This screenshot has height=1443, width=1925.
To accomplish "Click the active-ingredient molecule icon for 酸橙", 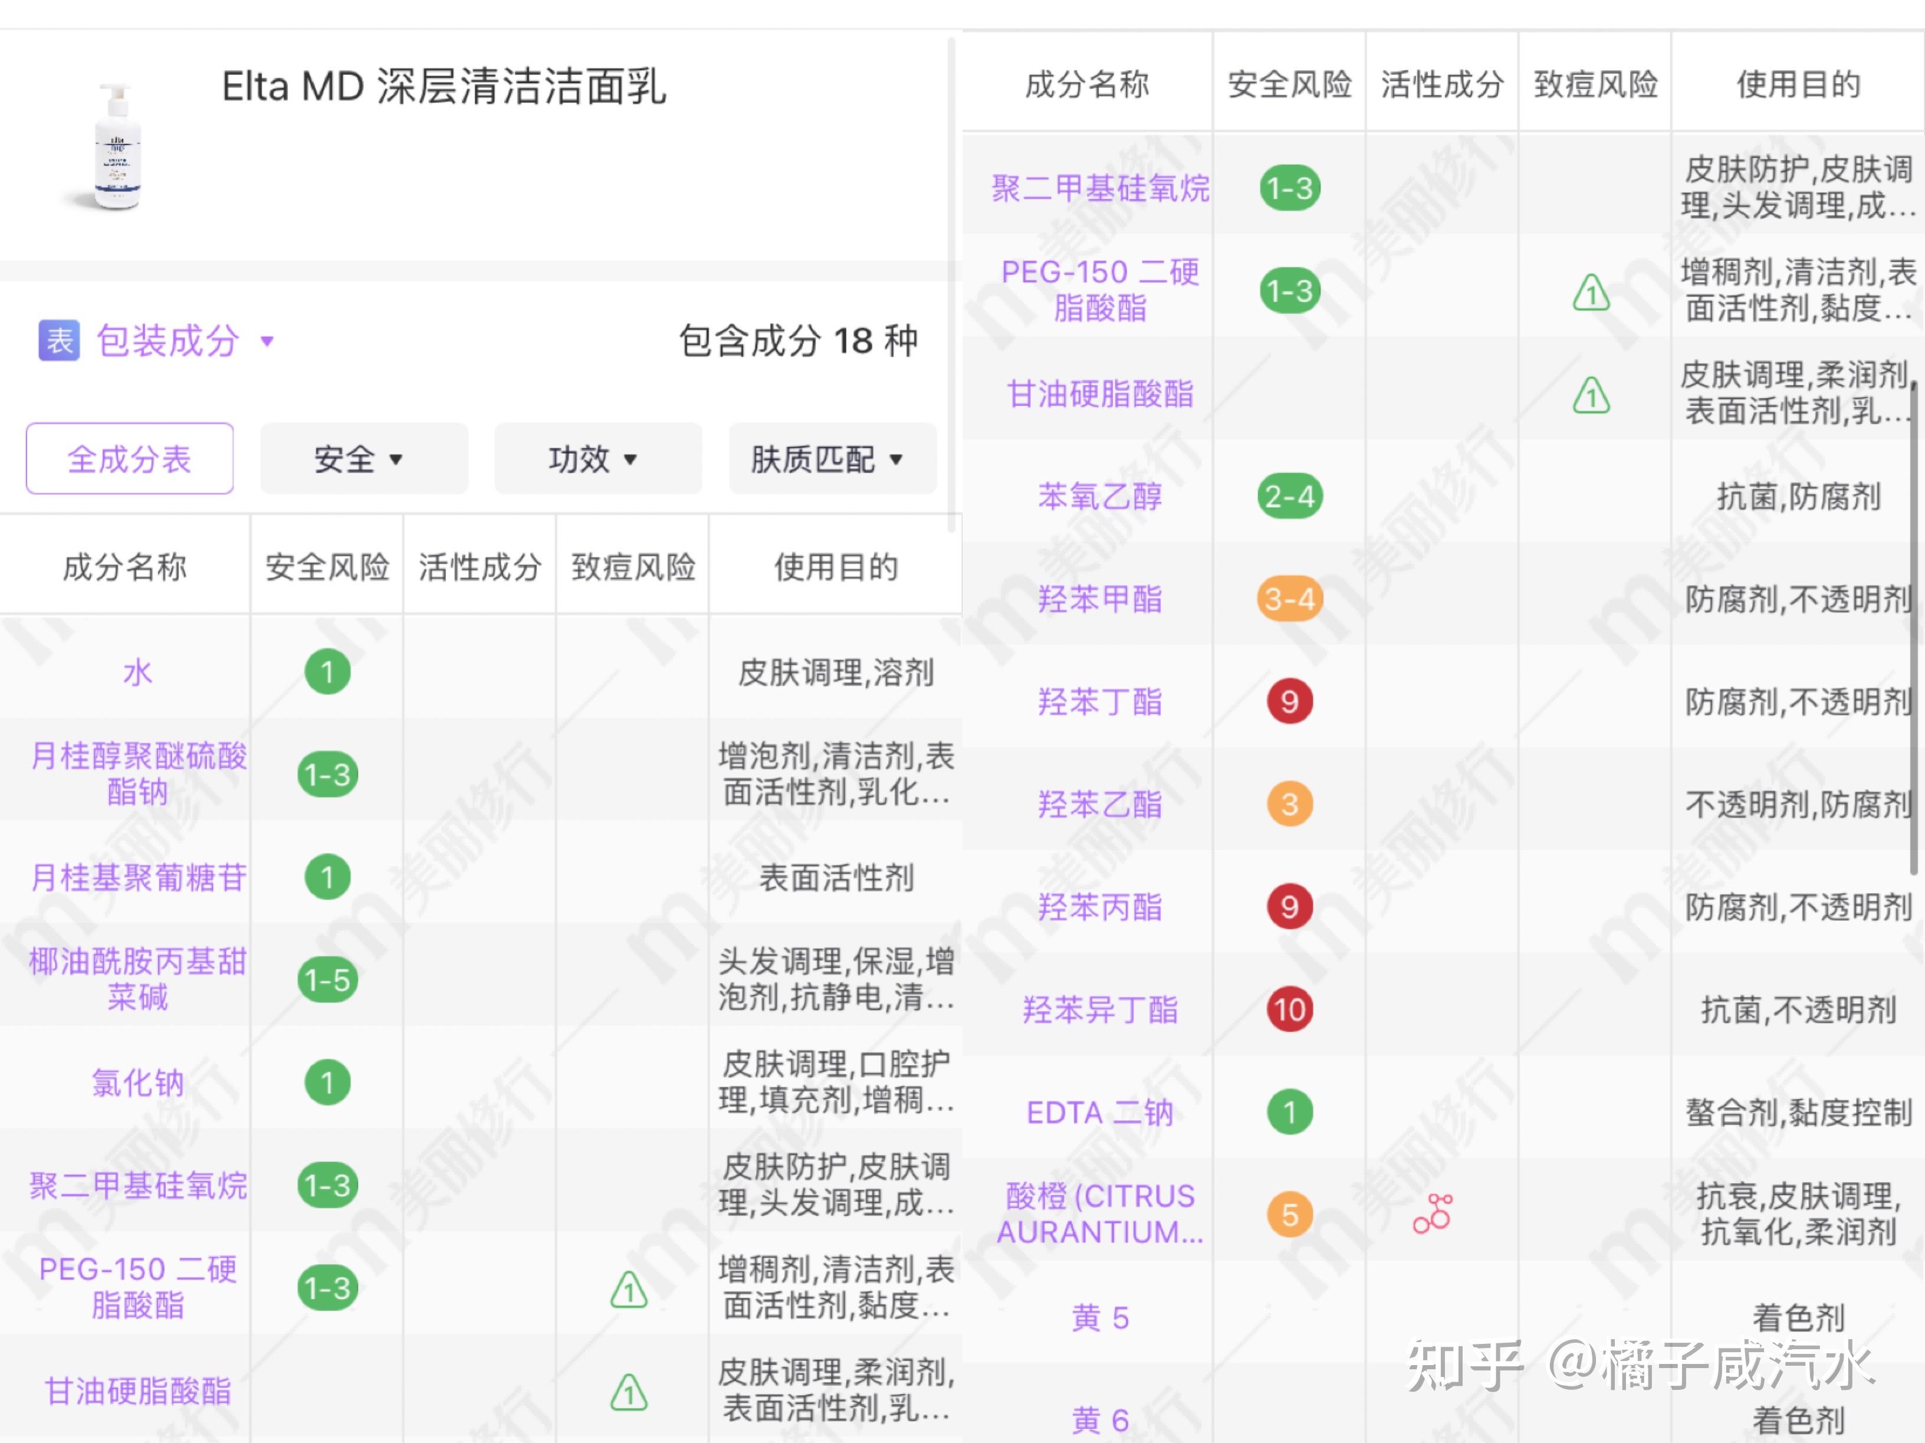I will pyautogui.click(x=1433, y=1214).
